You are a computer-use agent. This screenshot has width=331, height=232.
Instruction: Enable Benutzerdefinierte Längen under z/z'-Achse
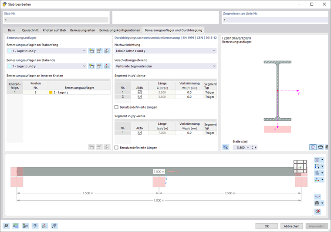[116, 107]
